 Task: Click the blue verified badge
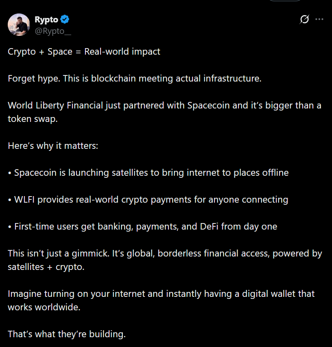[x=65, y=19]
